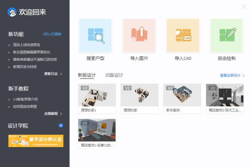This screenshot has width=251, height=167.
Task: Click the 导入图片 import image icon
Action: (139, 35)
